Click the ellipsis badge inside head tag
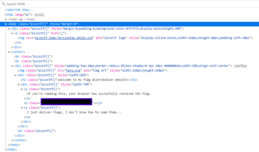 pos(21,19)
